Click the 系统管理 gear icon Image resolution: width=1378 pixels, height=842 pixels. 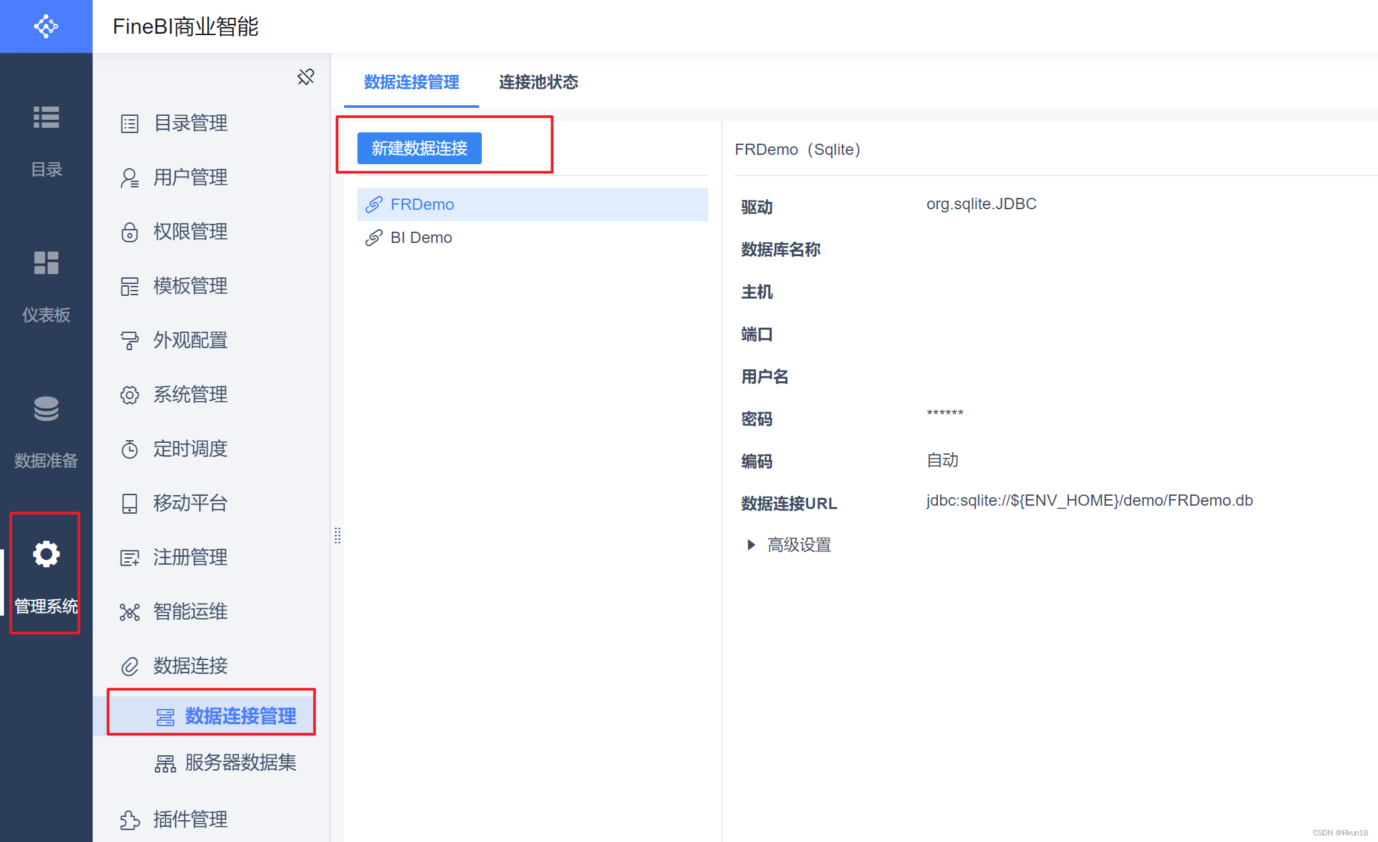pyautogui.click(x=130, y=395)
